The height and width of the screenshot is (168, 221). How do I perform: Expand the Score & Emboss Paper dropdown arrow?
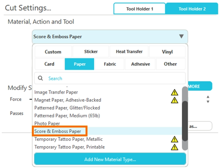coord(181,36)
